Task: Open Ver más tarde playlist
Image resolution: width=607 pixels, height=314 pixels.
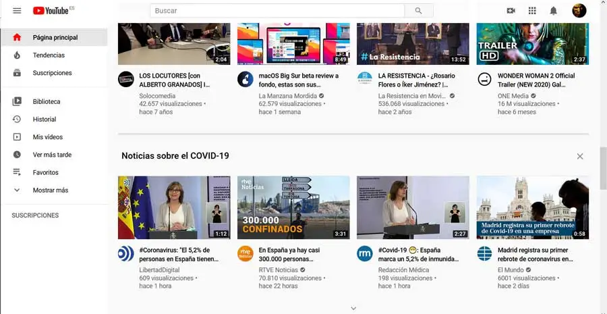Action: [x=54, y=155]
